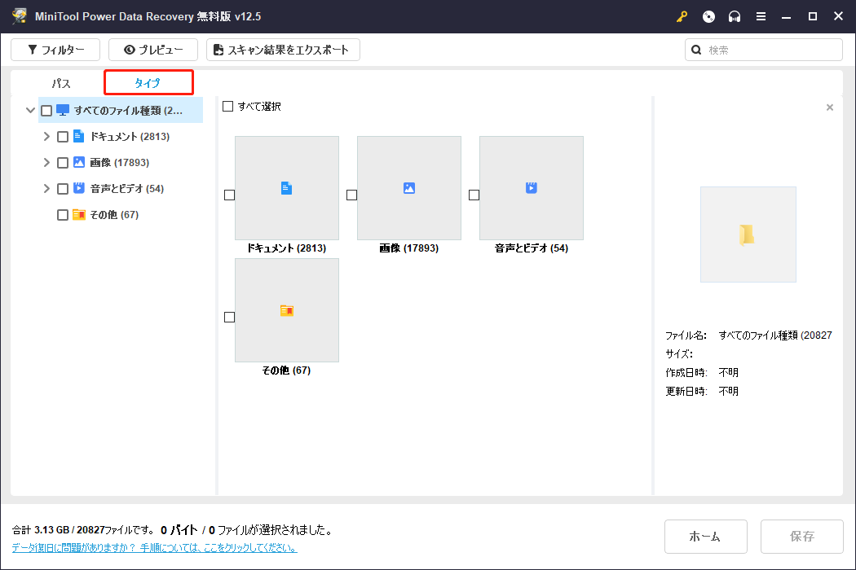856x570 pixels.
Task: Check the その他 tree checkbox
Action: point(63,215)
